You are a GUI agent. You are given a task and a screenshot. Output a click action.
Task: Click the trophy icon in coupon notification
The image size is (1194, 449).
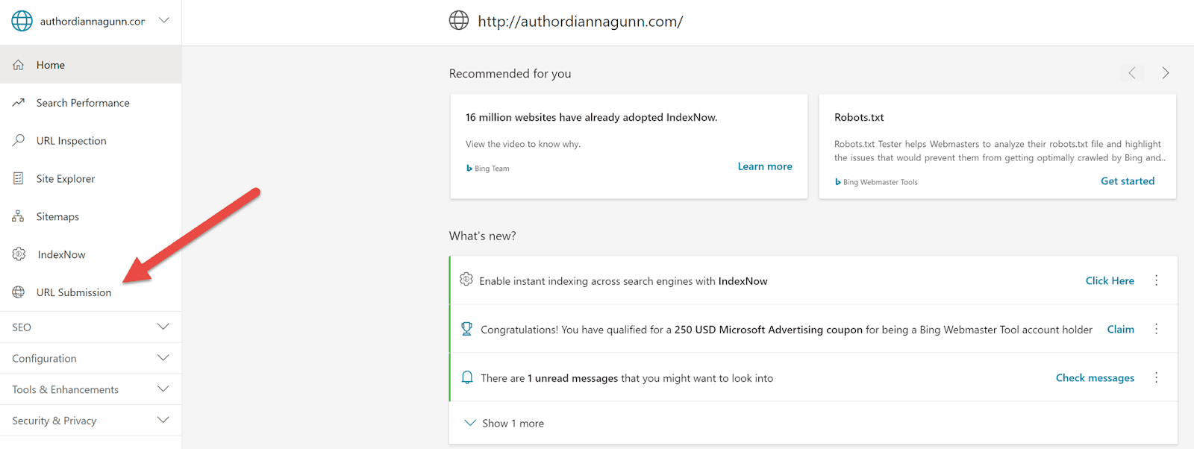466,328
